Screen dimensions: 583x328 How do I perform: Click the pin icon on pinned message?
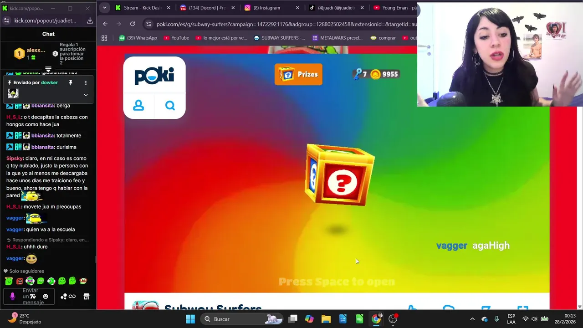coord(71,82)
